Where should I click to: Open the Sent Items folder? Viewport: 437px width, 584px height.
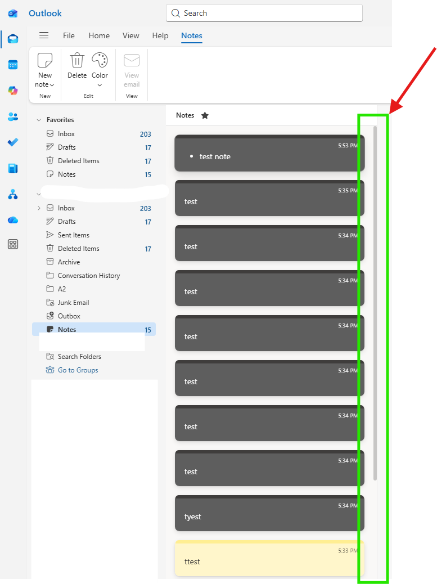(x=94, y=235)
